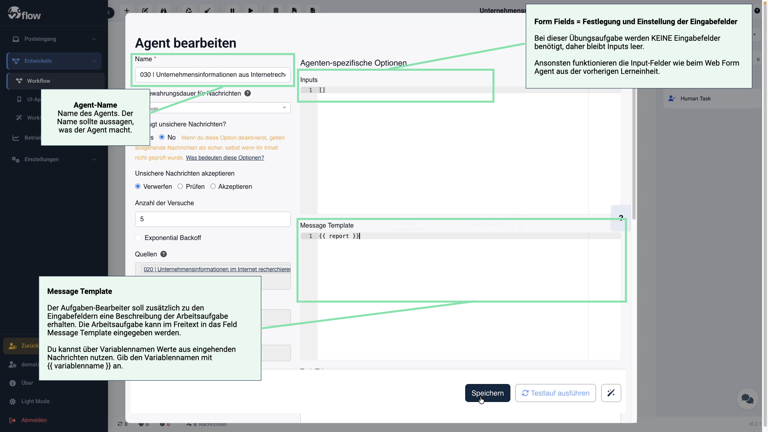This screenshot has height=432, width=768.
Task: Open the code export icon in the toolbar
Action: 313,11
